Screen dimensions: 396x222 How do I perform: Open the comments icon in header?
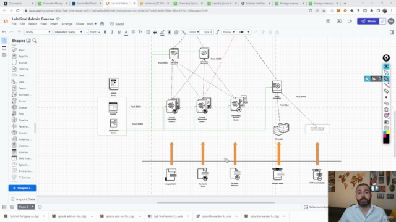(329, 21)
